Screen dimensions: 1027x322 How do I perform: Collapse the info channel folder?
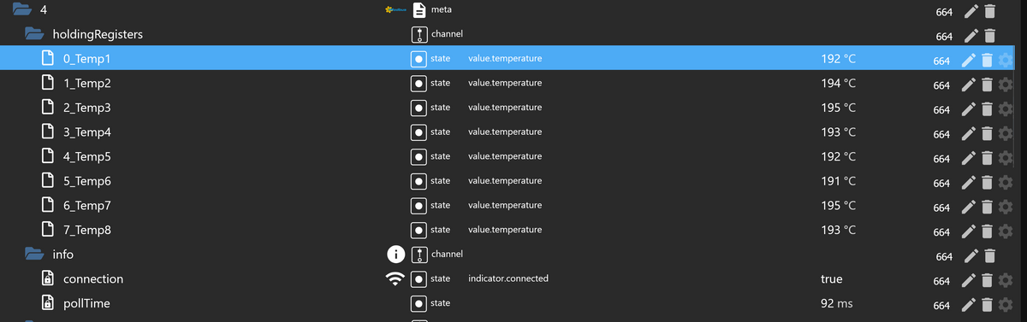point(34,255)
